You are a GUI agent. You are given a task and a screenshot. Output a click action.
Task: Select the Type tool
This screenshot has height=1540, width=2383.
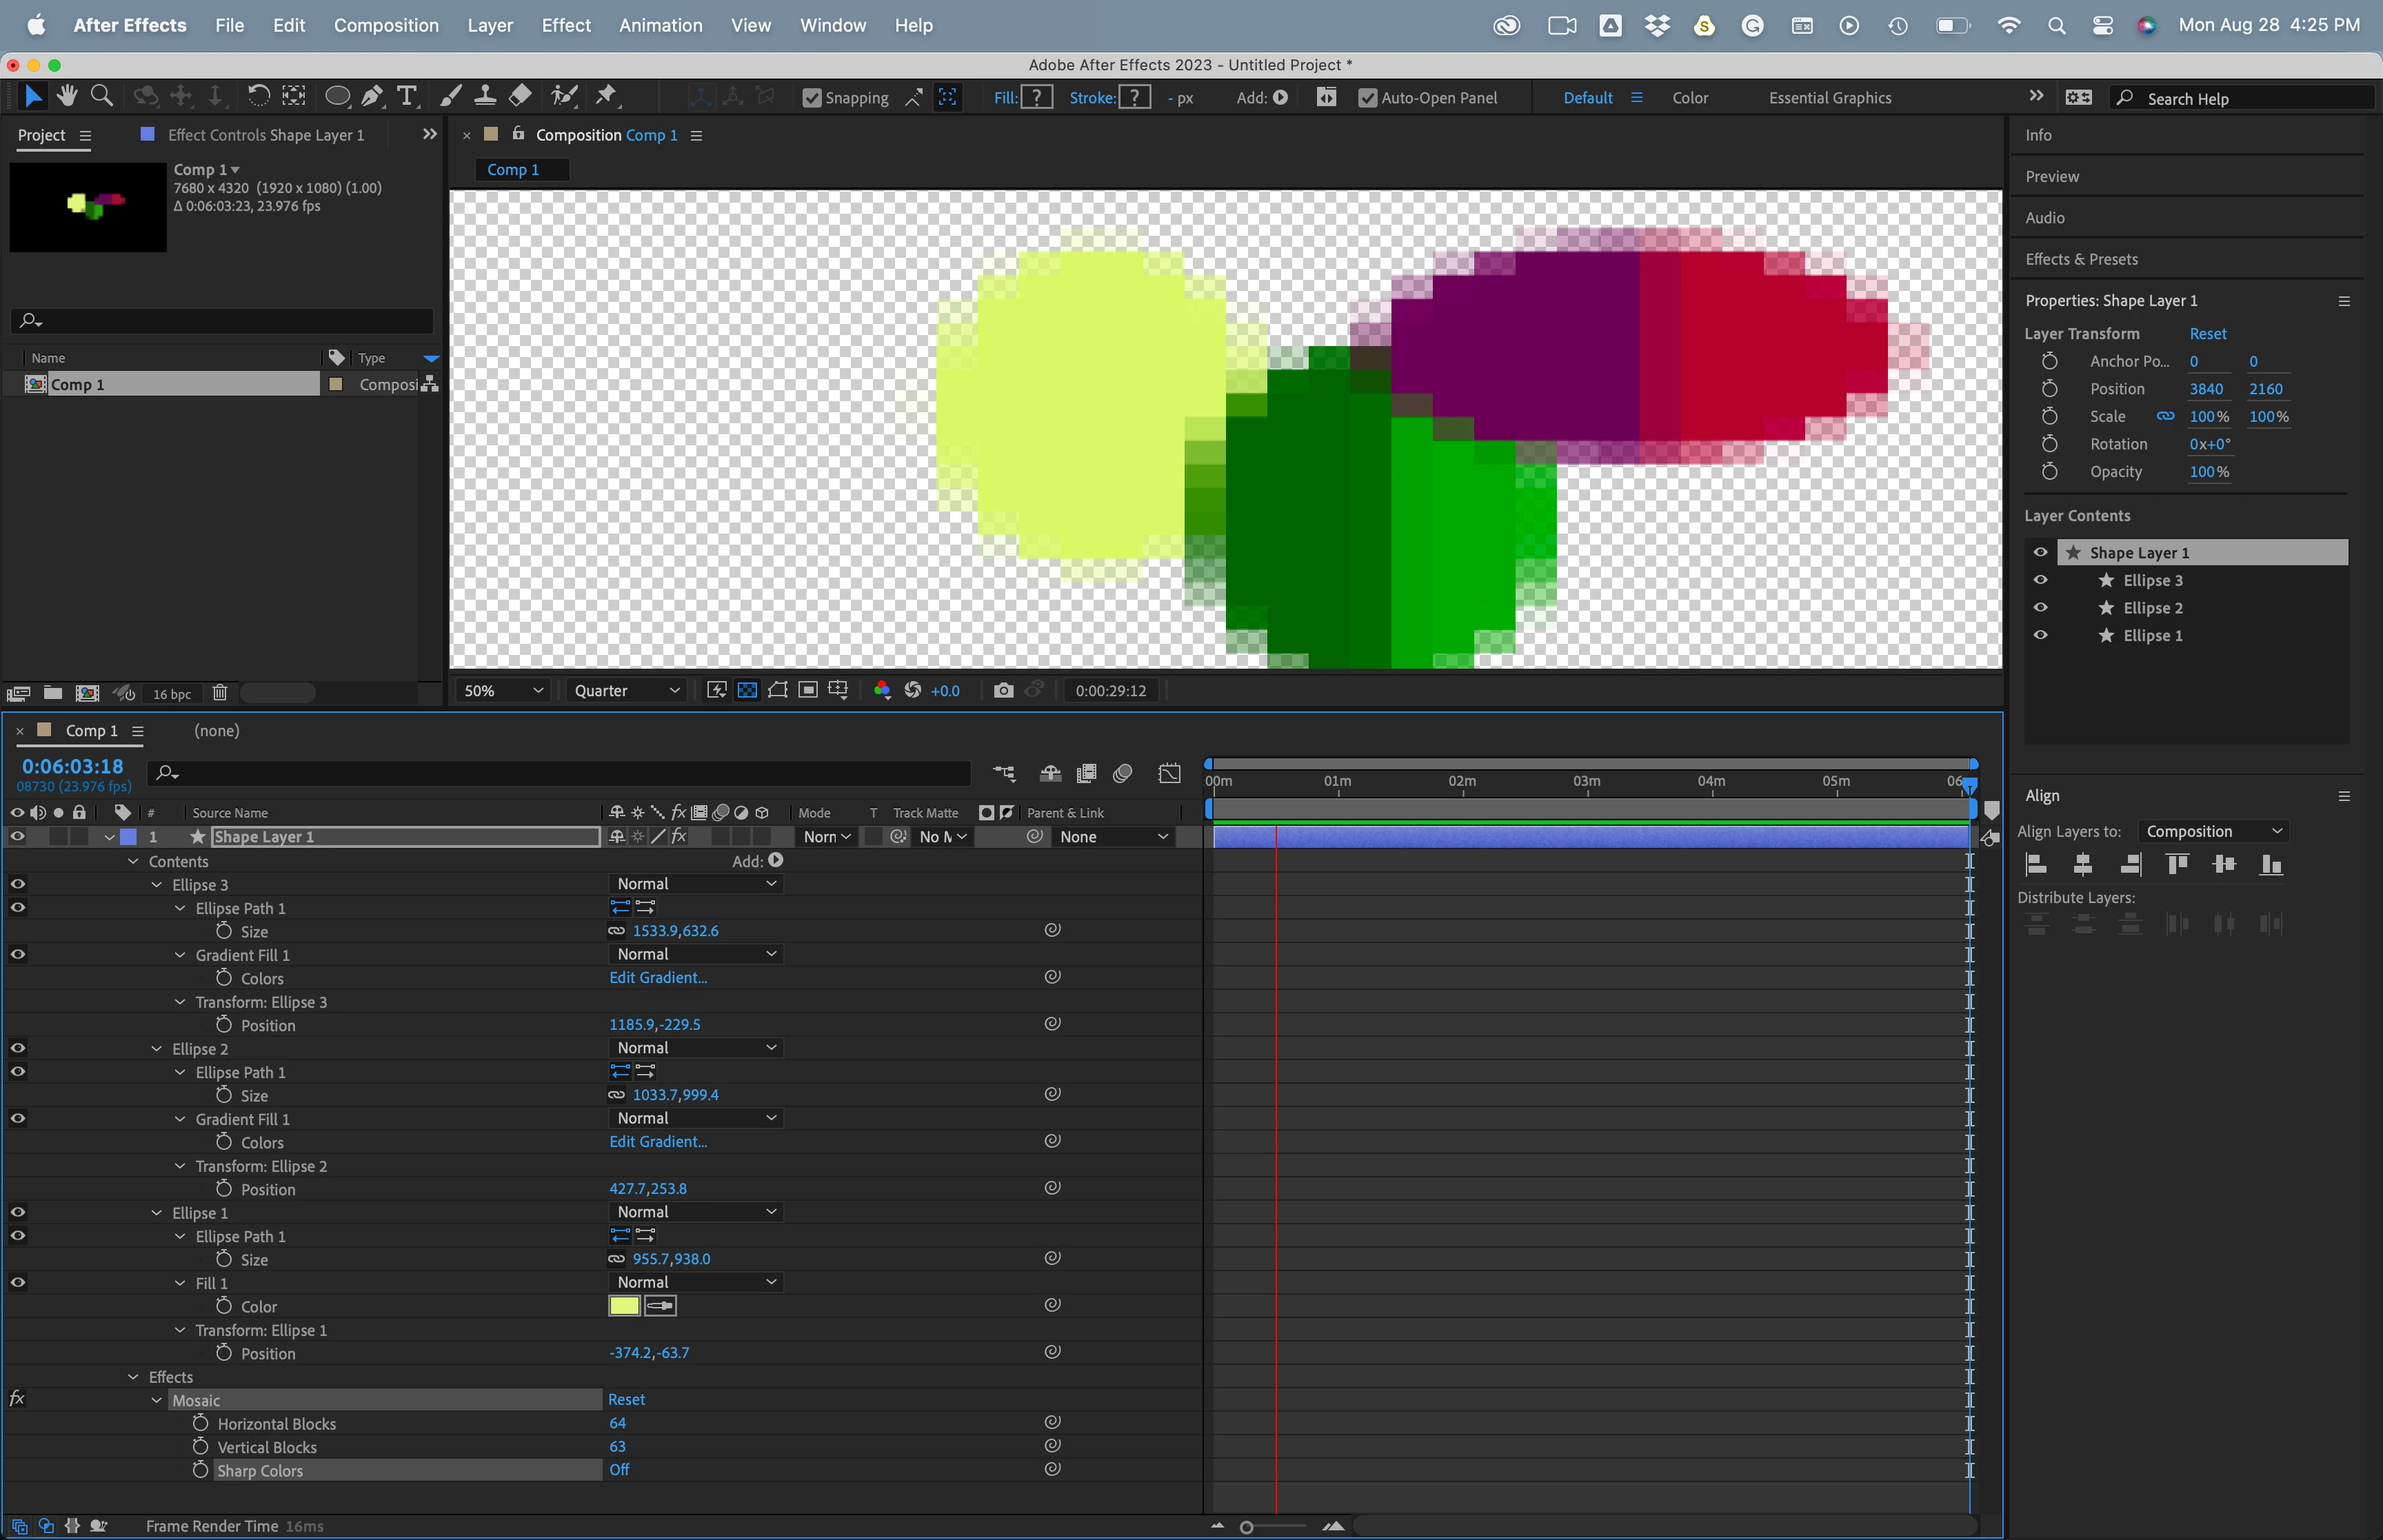coord(407,96)
